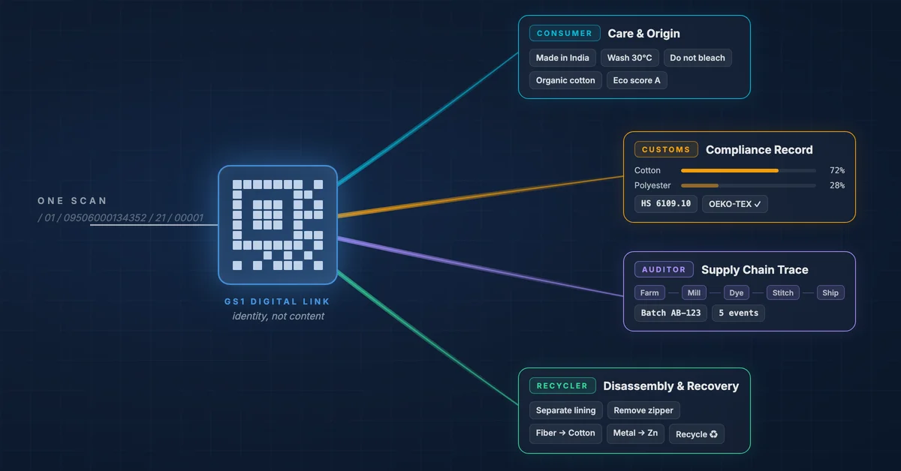Select the 'Separate lining' chip
Viewport: 901px width, 471px height.
tap(566, 410)
